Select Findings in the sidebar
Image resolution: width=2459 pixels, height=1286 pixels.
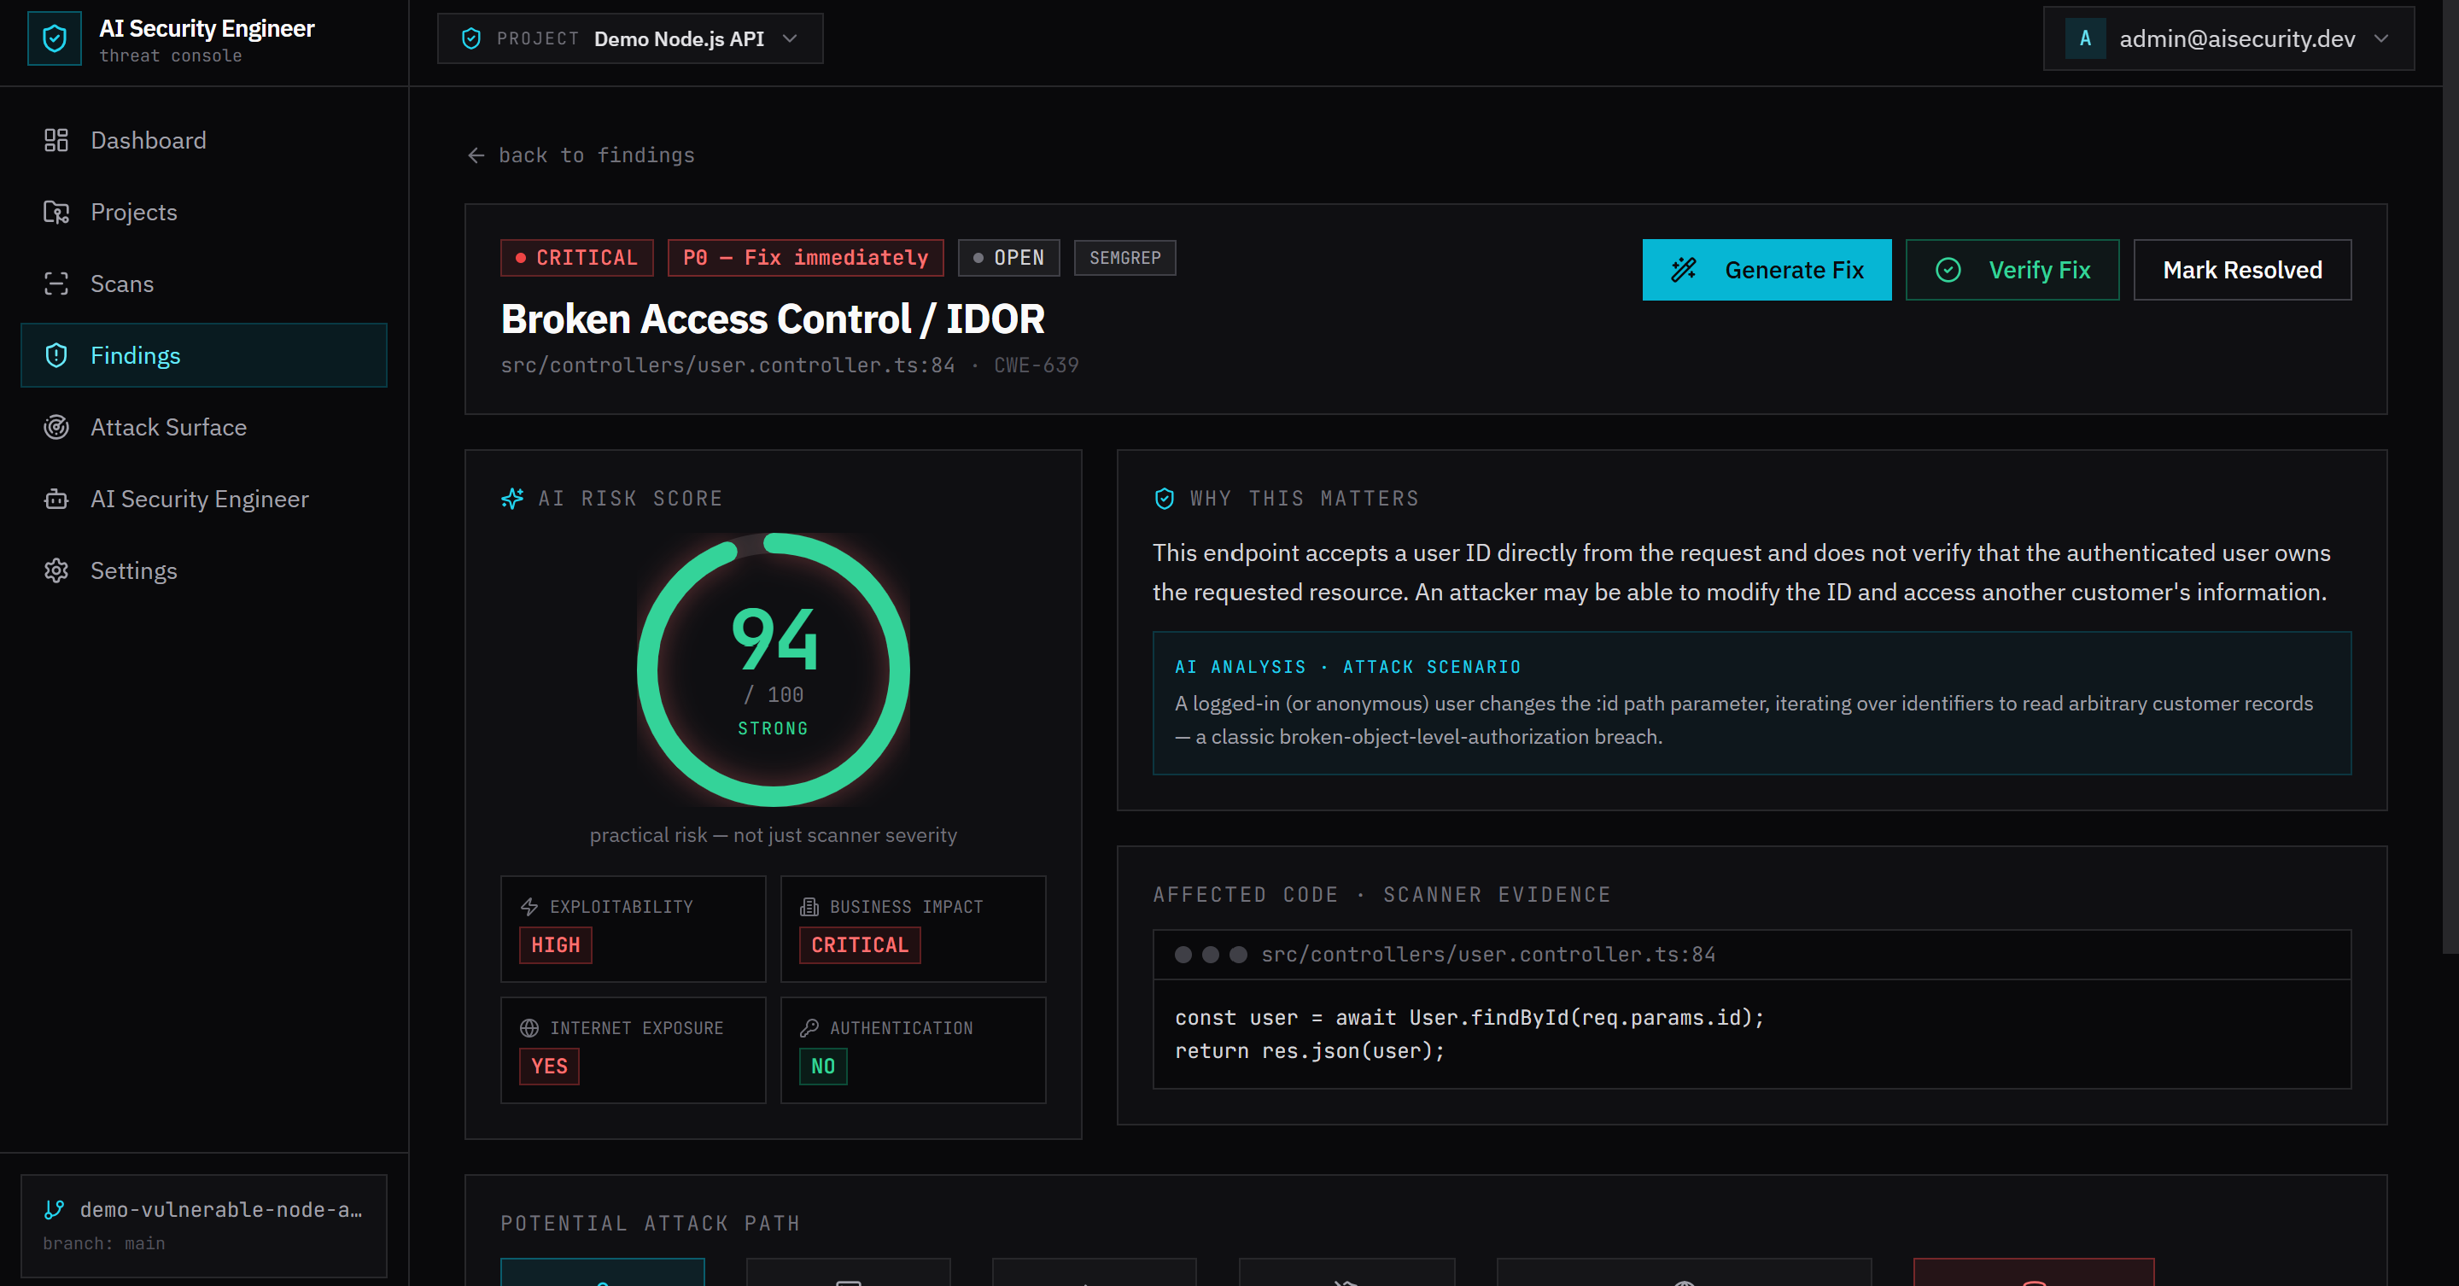click(x=203, y=355)
